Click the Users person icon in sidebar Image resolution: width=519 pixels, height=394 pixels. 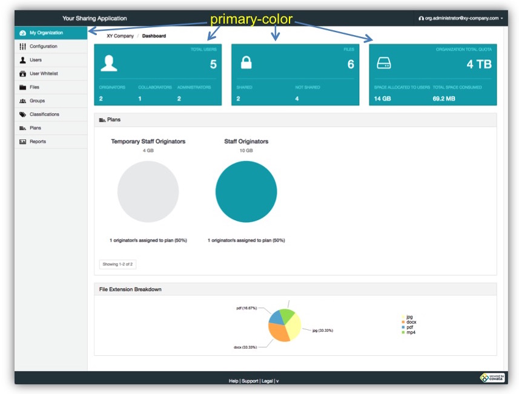[x=22, y=60]
